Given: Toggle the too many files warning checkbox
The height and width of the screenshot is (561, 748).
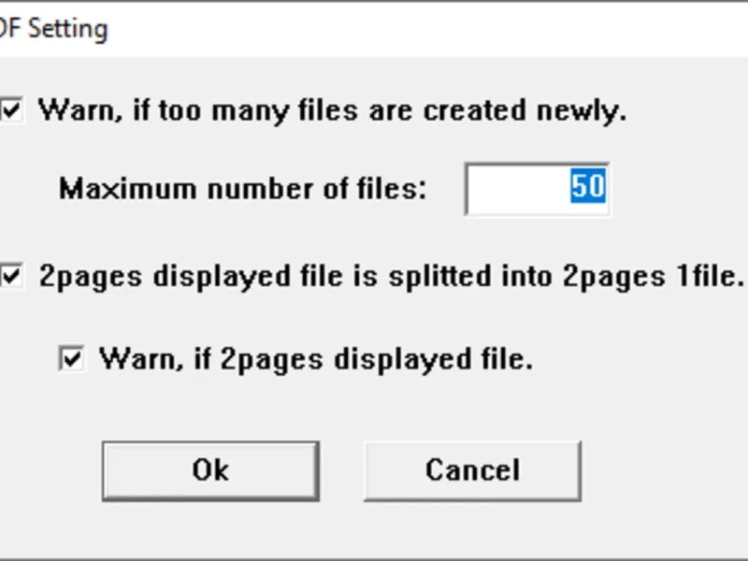Looking at the screenshot, I should [x=11, y=110].
